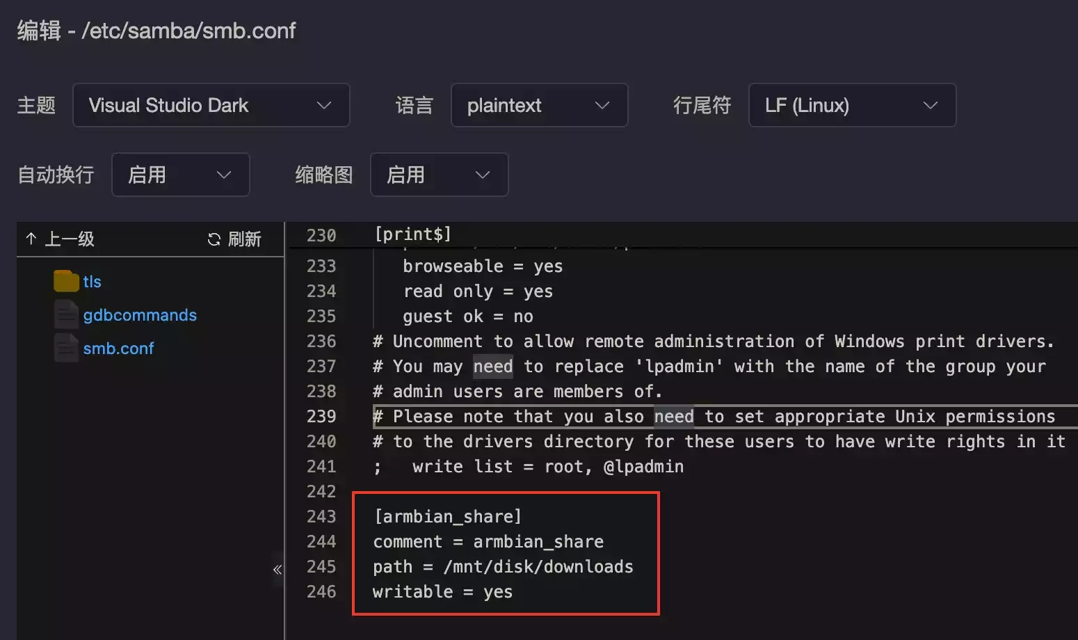Image resolution: width=1078 pixels, height=640 pixels.
Task: Change the auto word wrap setting
Action: coord(180,175)
